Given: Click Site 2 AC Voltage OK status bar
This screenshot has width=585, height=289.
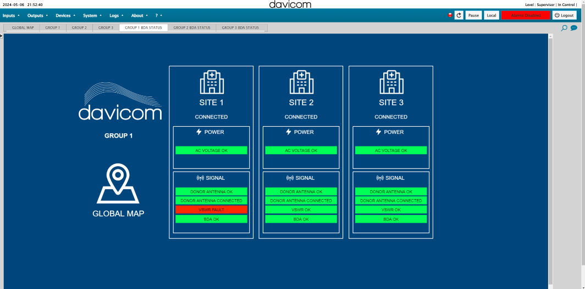Looking at the screenshot, I should pos(301,150).
